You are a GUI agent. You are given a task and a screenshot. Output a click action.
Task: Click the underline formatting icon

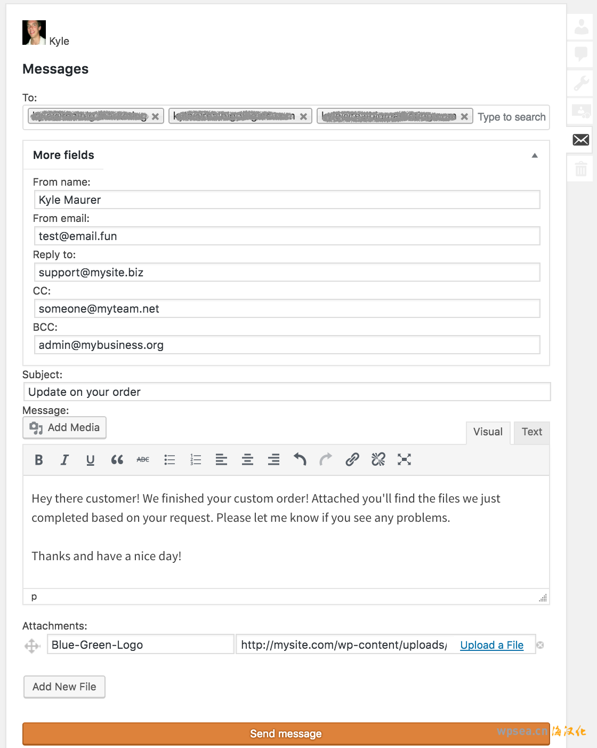click(91, 460)
